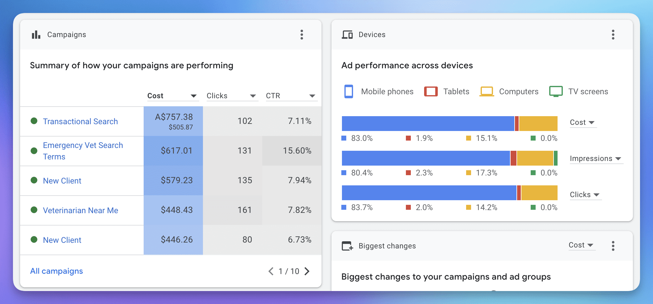
Task: Click the blue mobile segment of Cost bar
Action: pos(428,124)
